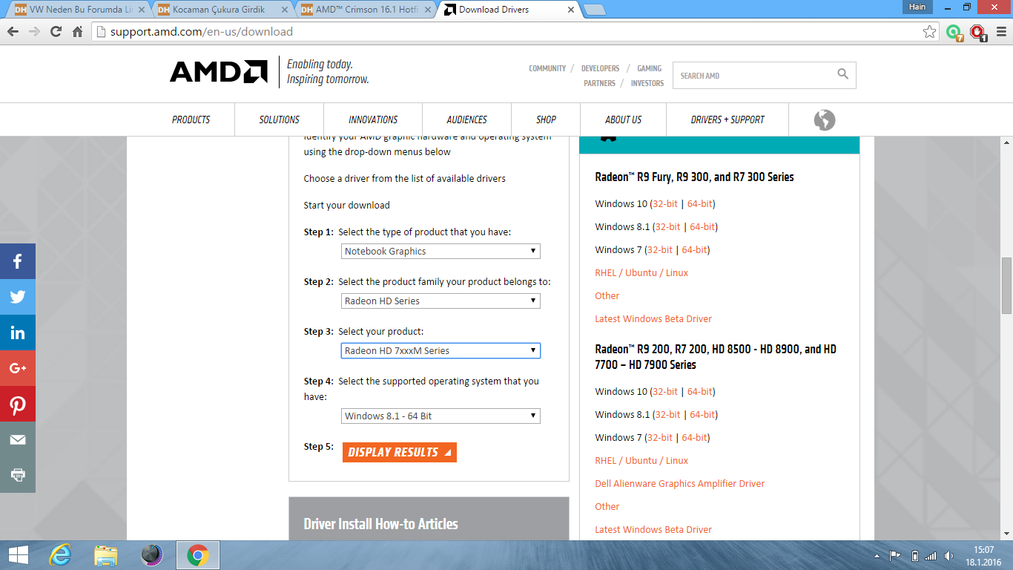Open the dark round app icon in taskbar

tap(151, 555)
